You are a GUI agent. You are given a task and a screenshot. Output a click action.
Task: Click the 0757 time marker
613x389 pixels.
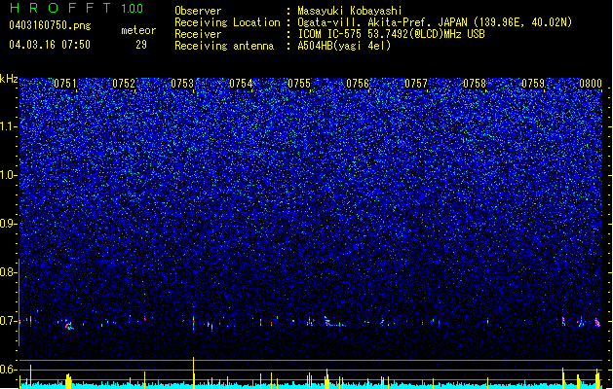coord(416,84)
